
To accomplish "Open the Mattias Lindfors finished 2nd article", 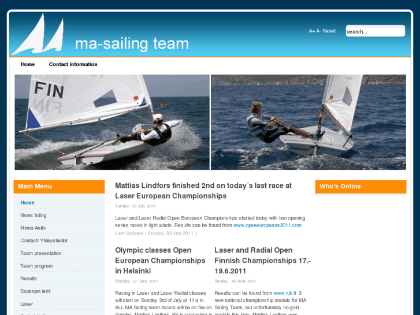I will [x=203, y=191].
